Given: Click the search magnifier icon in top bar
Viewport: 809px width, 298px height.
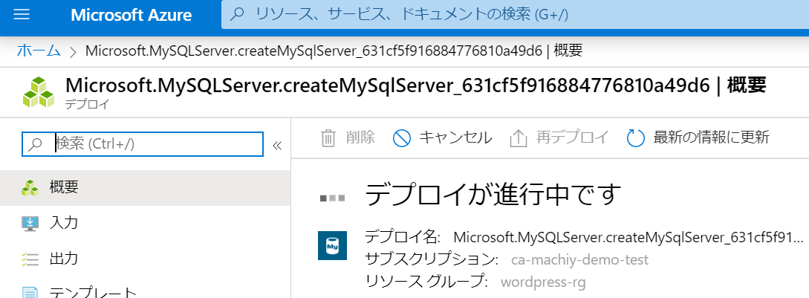Looking at the screenshot, I should pos(237,15).
